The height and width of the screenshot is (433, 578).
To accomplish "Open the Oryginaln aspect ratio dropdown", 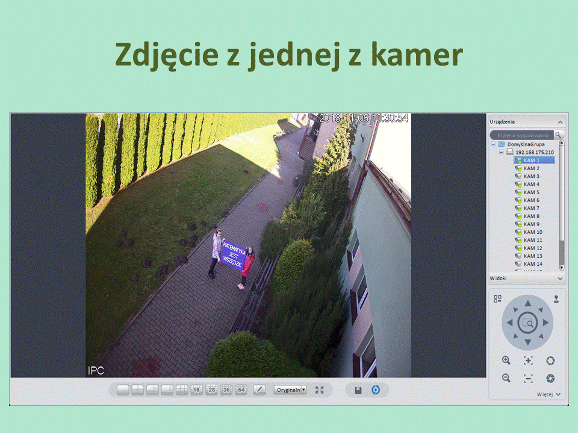I will [x=290, y=390].
